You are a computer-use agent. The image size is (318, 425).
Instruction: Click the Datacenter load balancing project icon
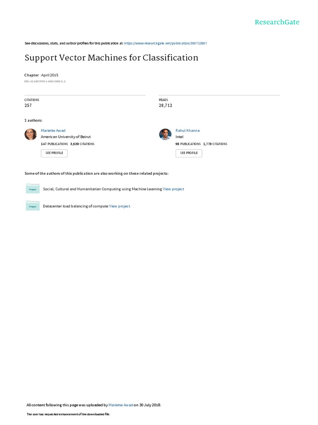tap(32, 206)
